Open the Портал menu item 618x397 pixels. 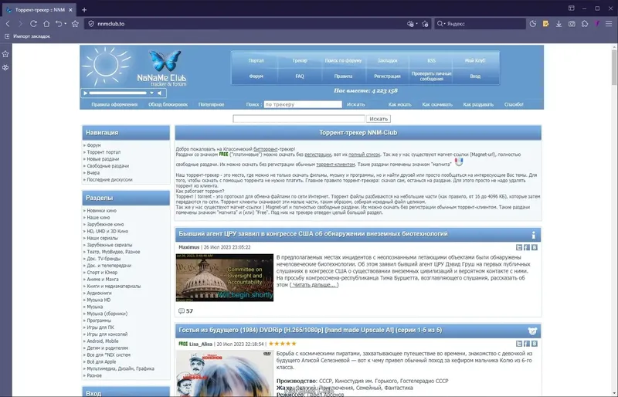click(256, 61)
